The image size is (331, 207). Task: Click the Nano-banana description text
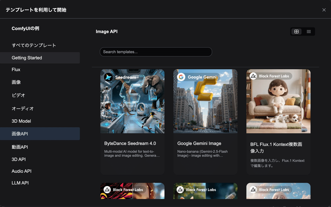tap(203, 154)
